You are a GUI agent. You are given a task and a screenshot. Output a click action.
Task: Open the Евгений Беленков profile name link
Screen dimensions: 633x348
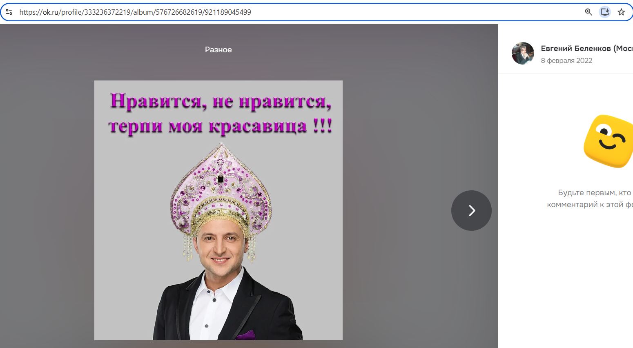pos(587,48)
